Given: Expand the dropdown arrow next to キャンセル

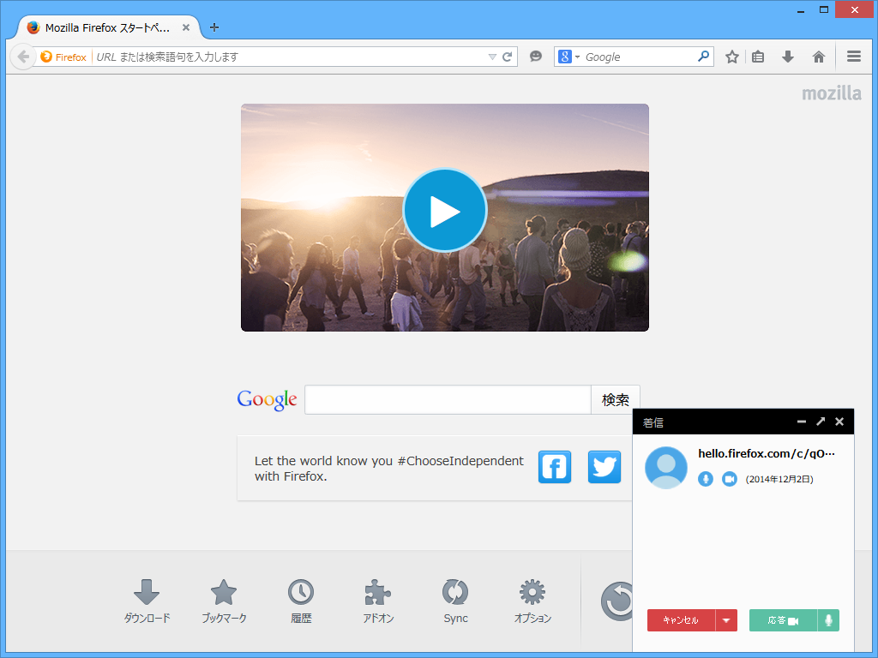Looking at the screenshot, I should click(726, 620).
